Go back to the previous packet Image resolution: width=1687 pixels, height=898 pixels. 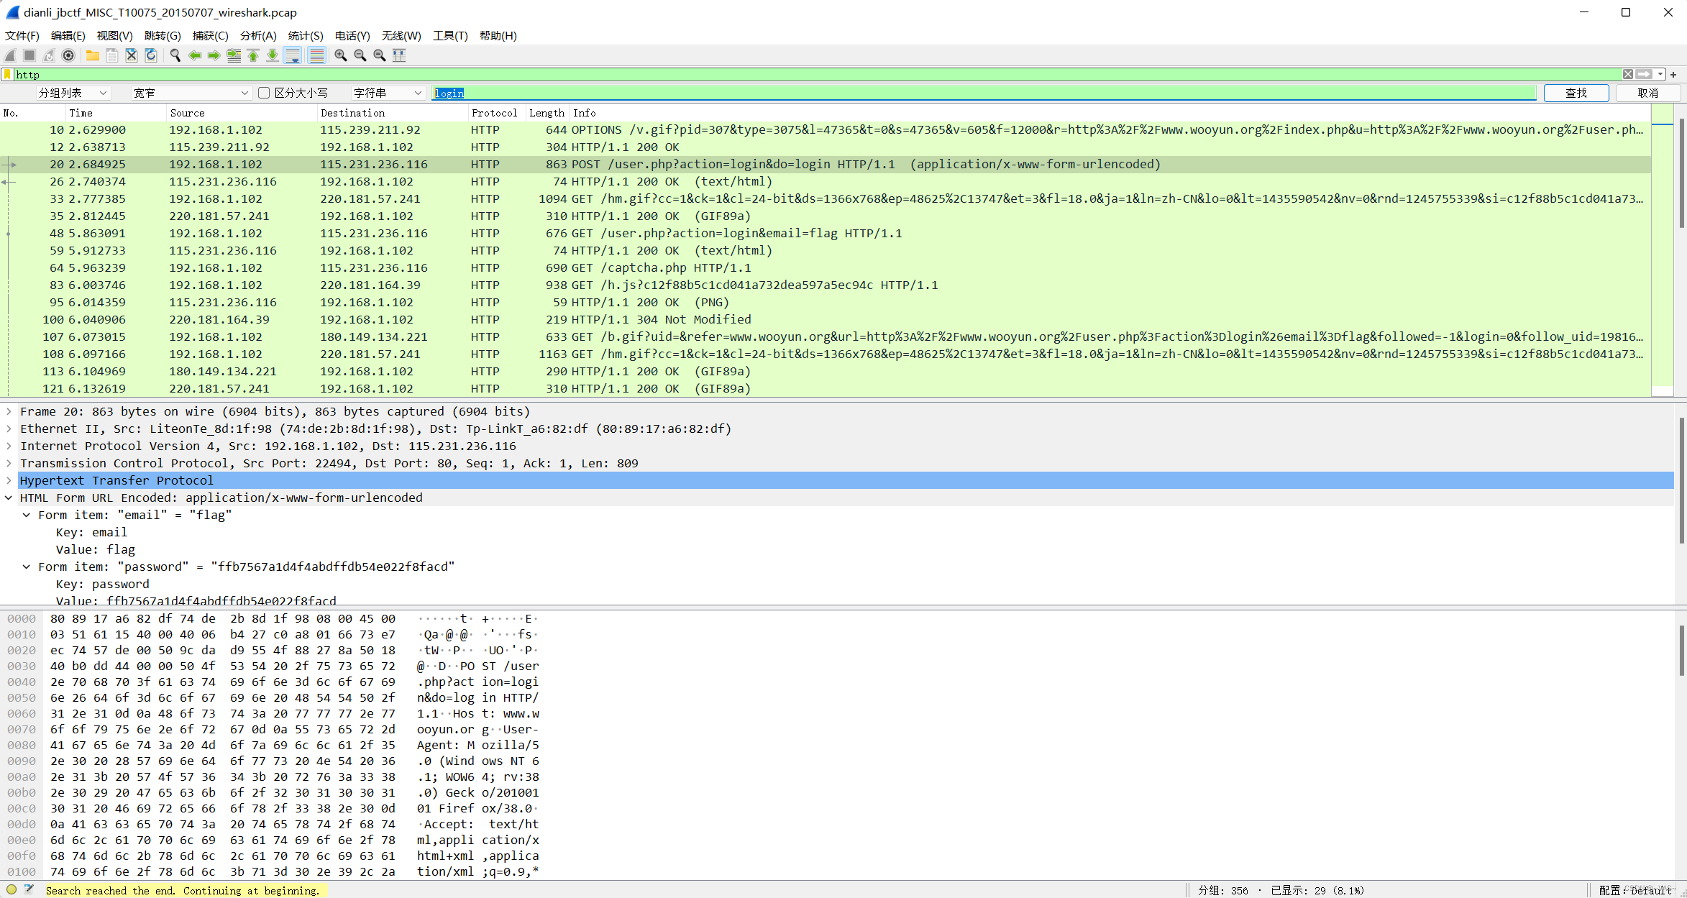(195, 55)
